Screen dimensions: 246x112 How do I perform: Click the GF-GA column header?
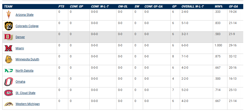[233, 6]
